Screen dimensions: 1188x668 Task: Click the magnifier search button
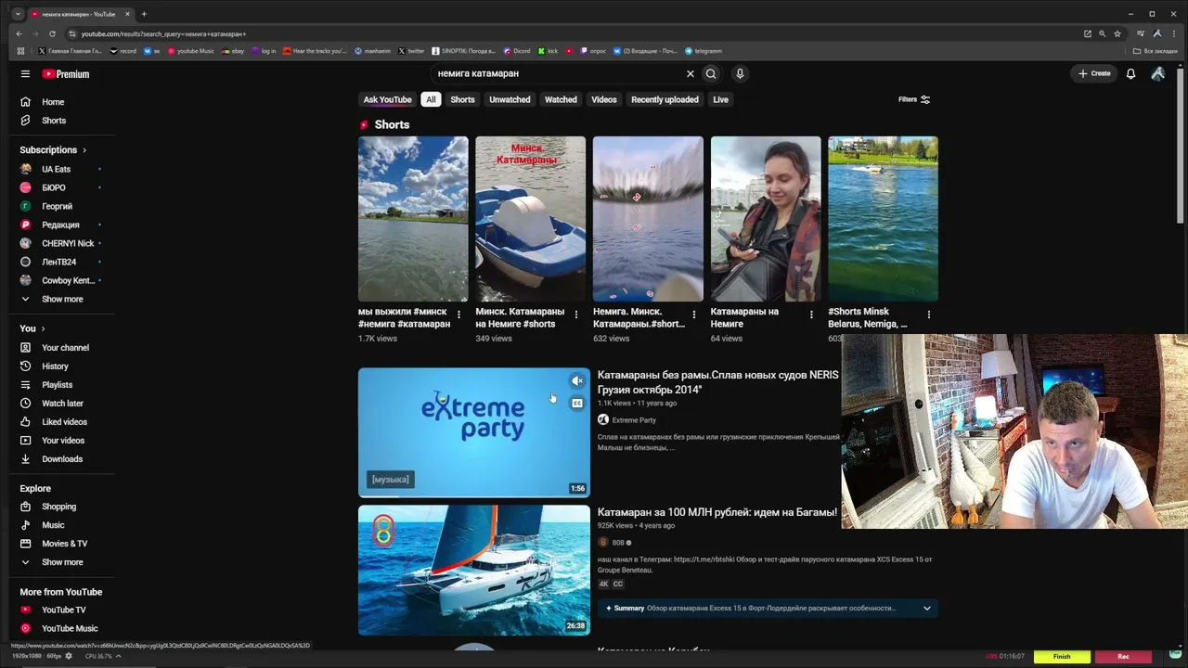pos(711,74)
